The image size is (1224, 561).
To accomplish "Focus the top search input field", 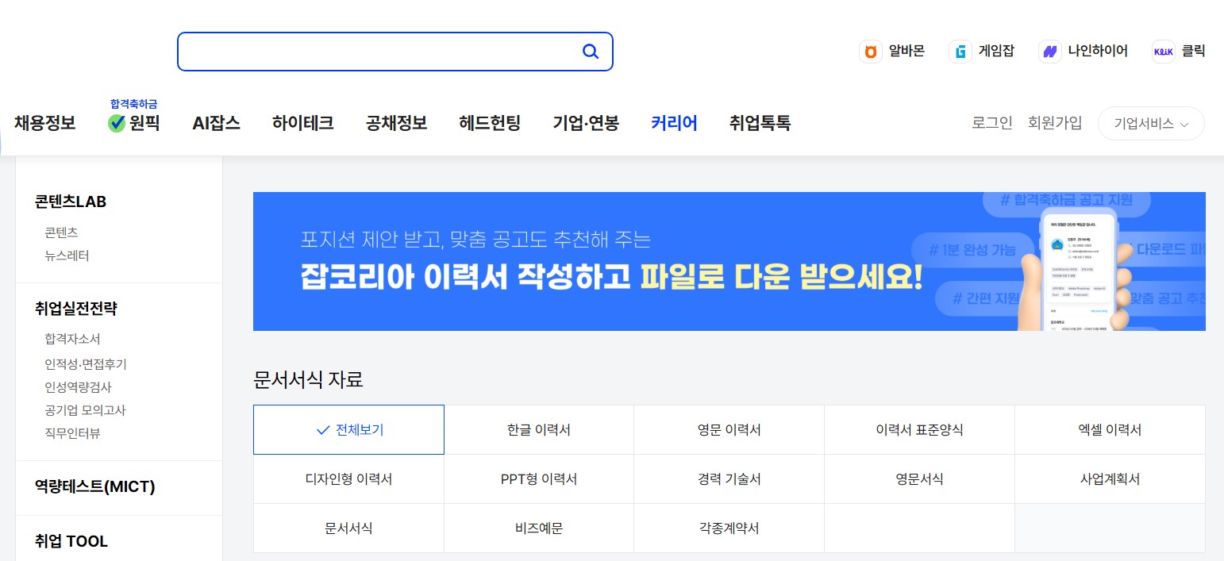I will [x=395, y=52].
